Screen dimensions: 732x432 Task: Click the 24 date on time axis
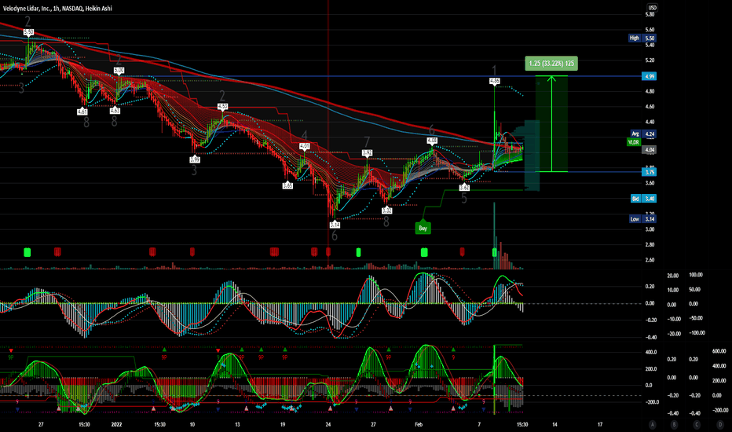coord(328,424)
